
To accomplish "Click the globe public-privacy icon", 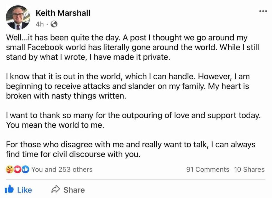I will click(54, 24).
